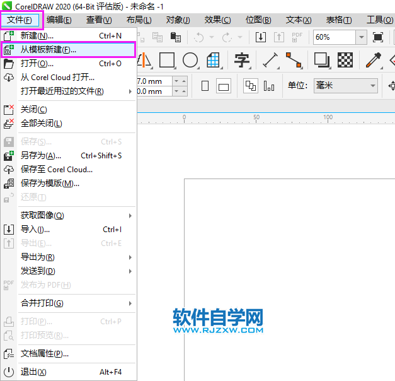The height and width of the screenshot is (381, 395).
Task: Expand the 导出为(R) submenu
Action: point(69,257)
